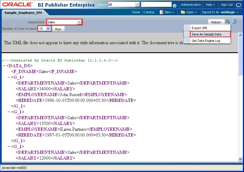
Task: Click the salary value 14000
Action: click(45, 89)
